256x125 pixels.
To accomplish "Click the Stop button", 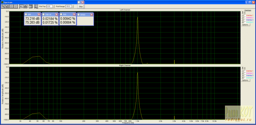I will click(x=81, y=6).
